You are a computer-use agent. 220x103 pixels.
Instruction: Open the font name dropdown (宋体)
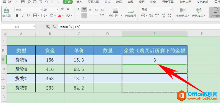pos(41,10)
